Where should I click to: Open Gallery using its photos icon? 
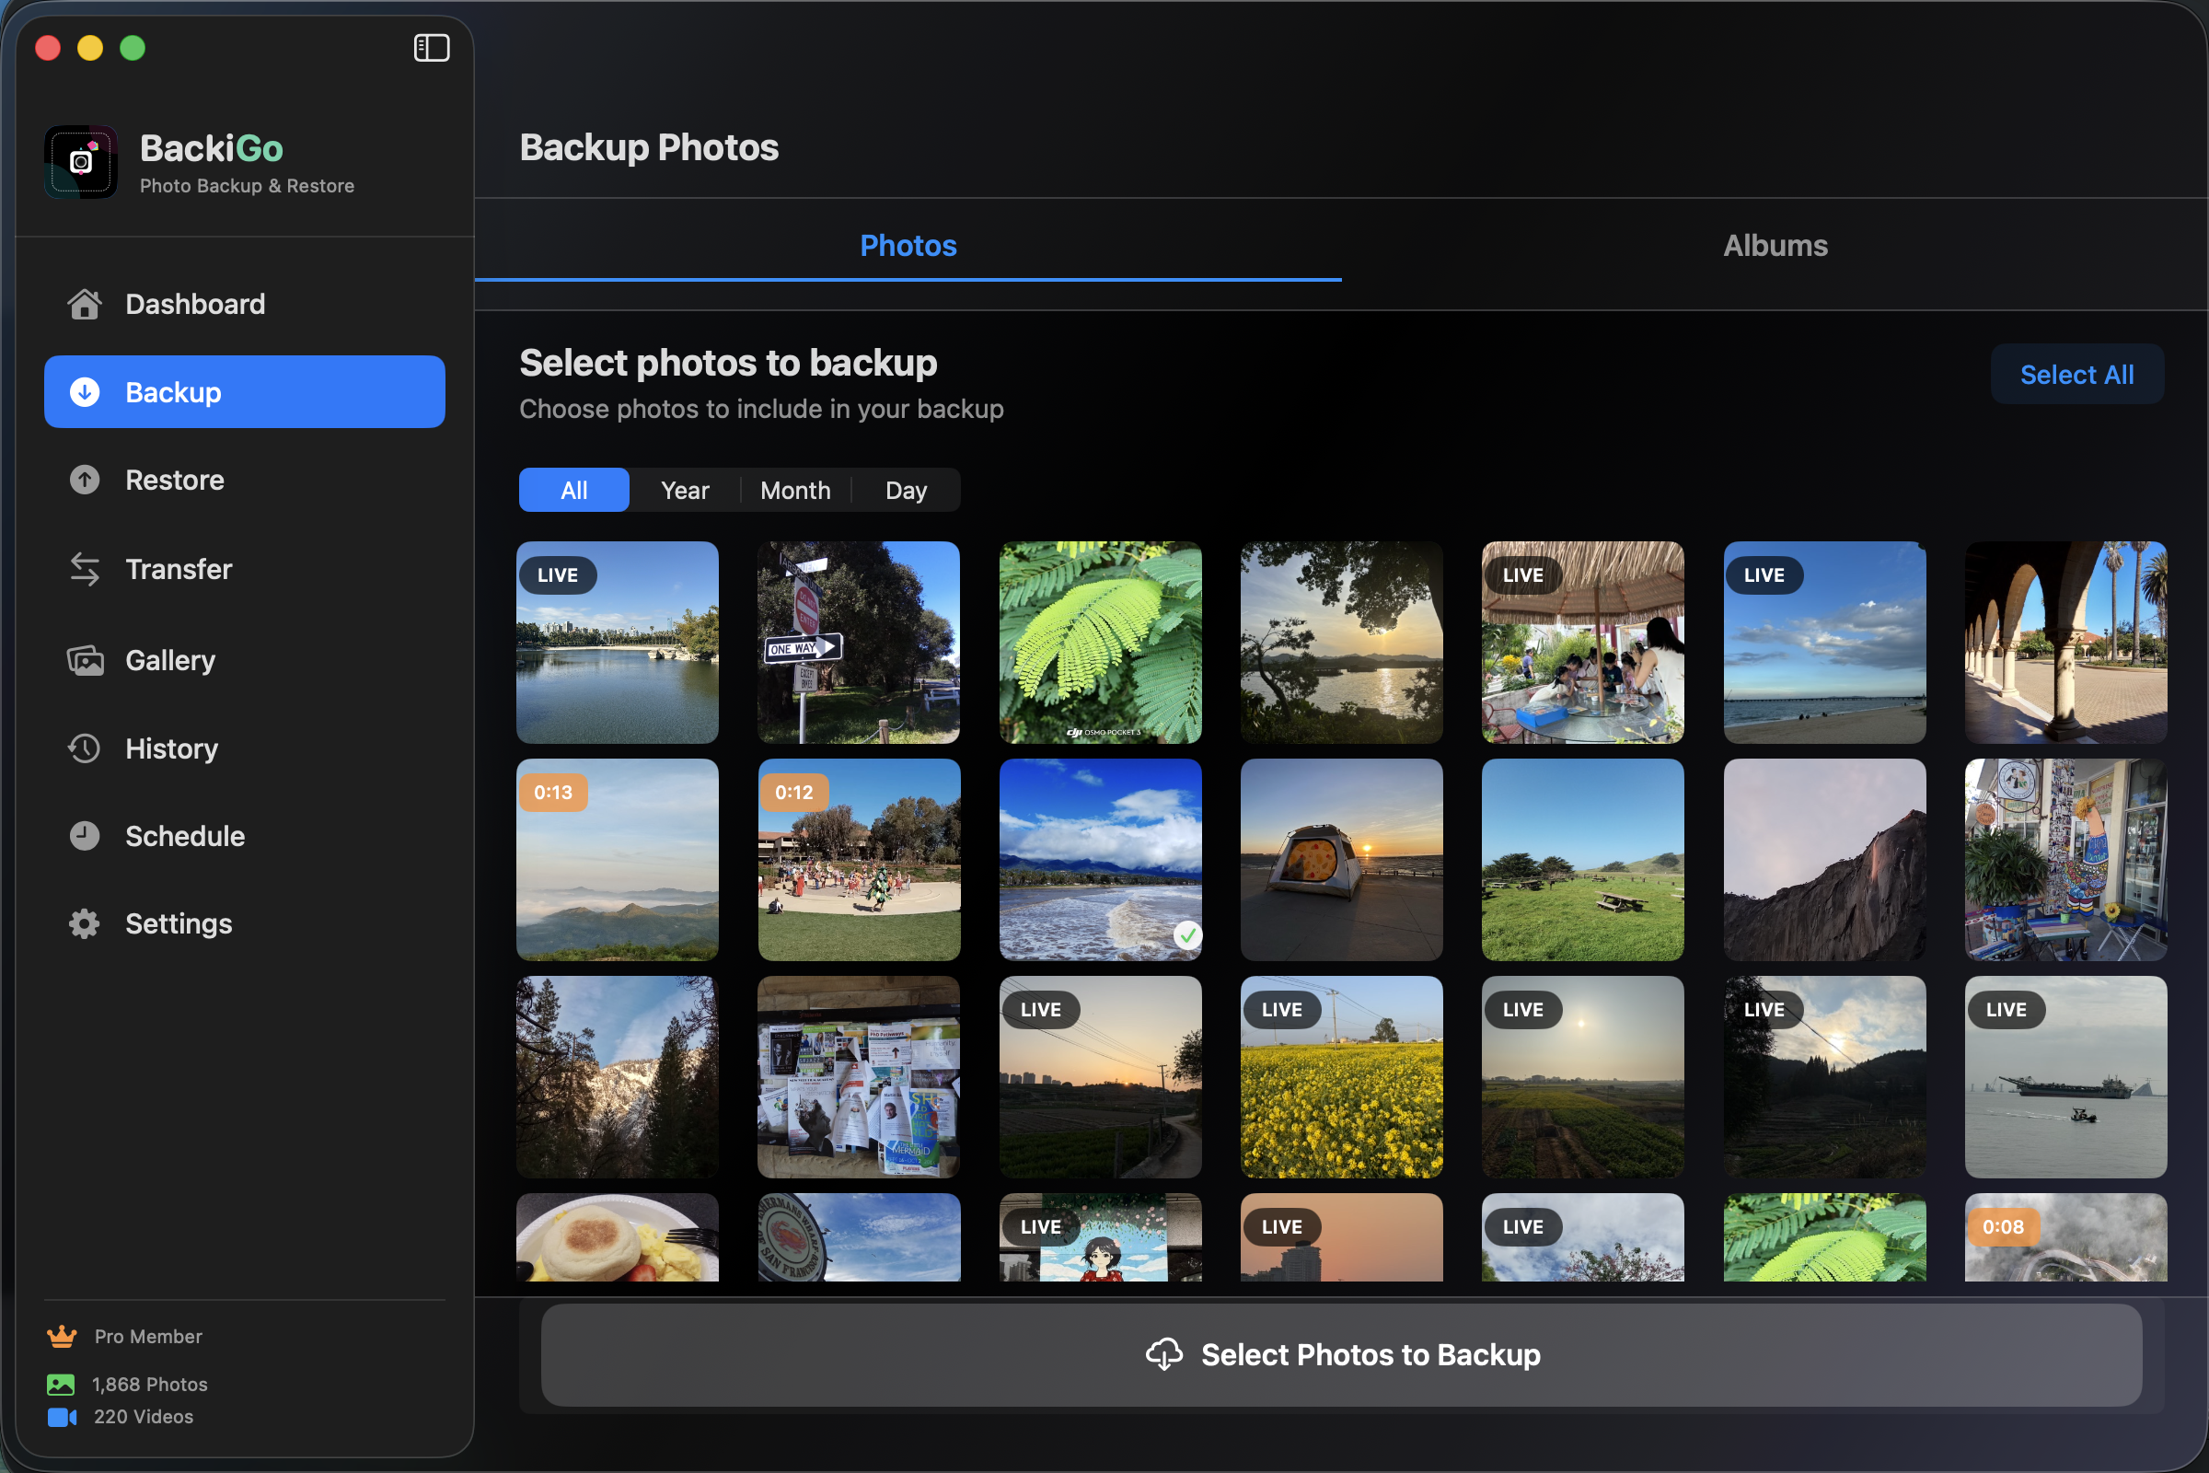(x=85, y=660)
